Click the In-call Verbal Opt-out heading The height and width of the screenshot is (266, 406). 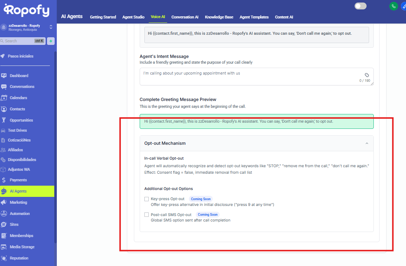(164, 158)
